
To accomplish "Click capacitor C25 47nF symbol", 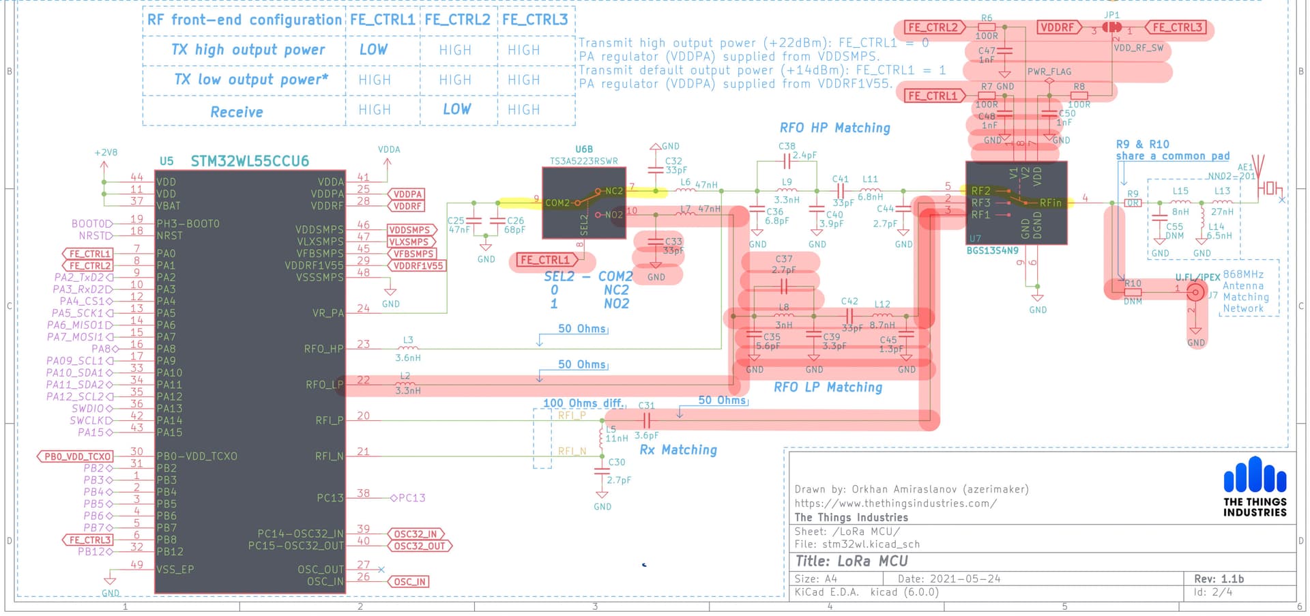I will click(x=474, y=220).
